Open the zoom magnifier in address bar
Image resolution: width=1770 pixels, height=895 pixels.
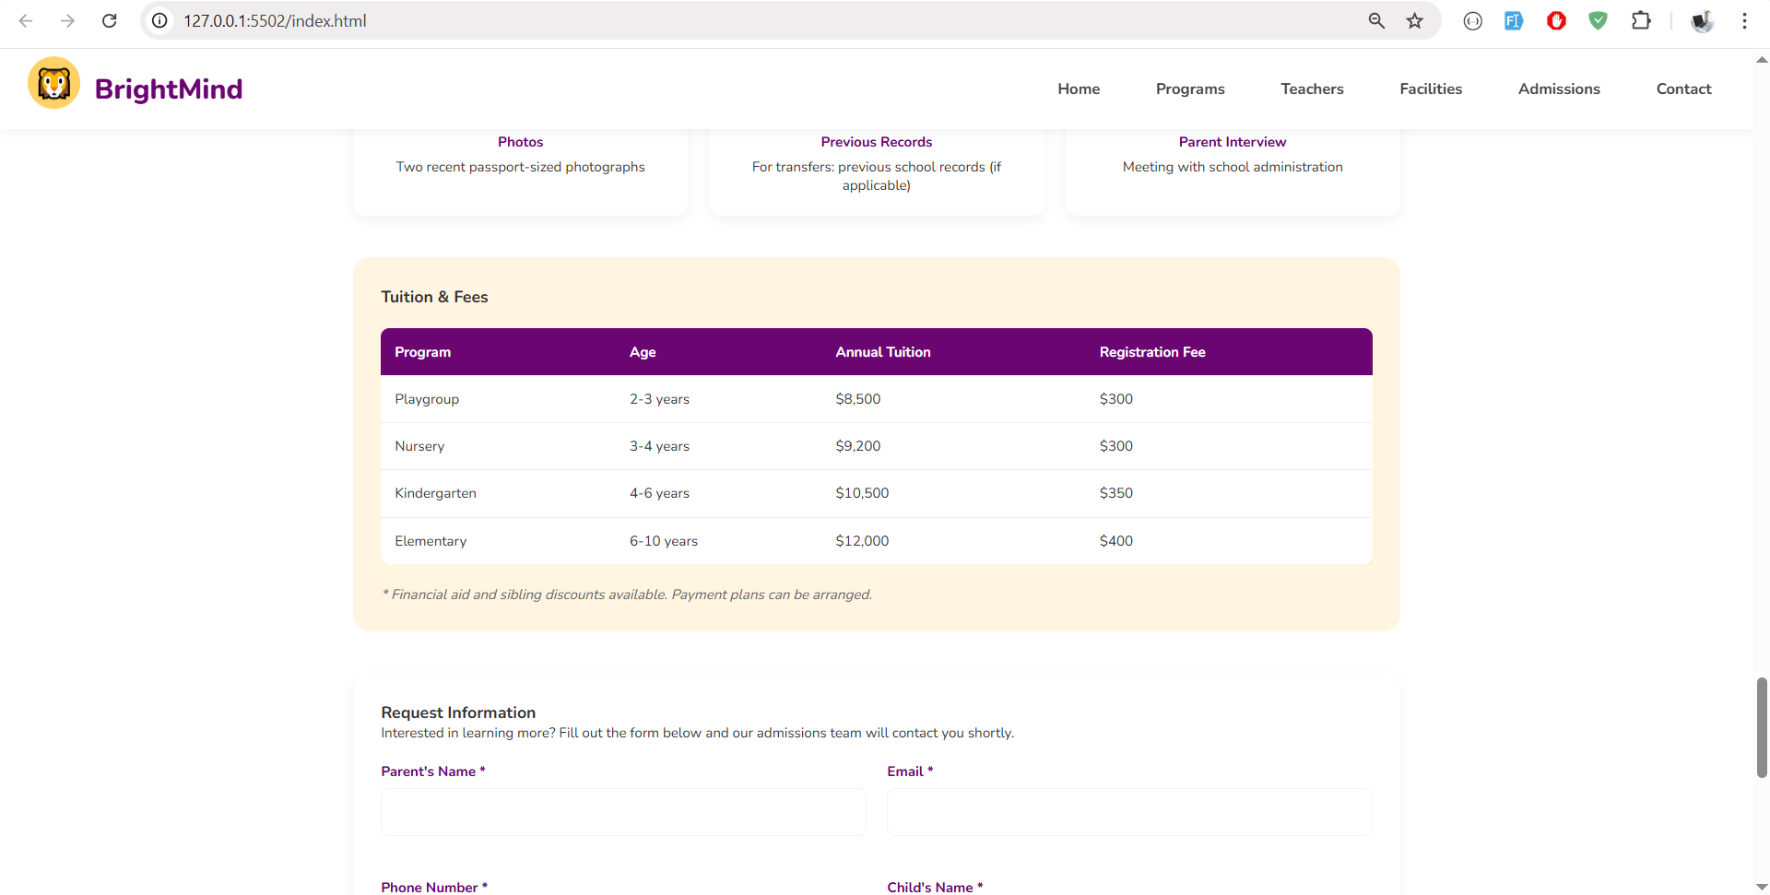point(1375,20)
